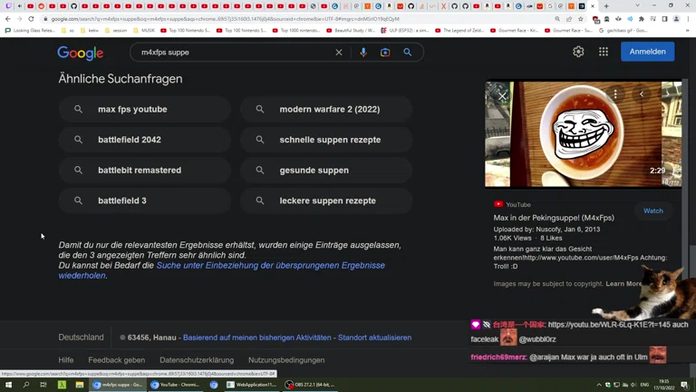The height and width of the screenshot is (392, 696).
Task: Click the Watch button for the video
Action: tap(652, 211)
